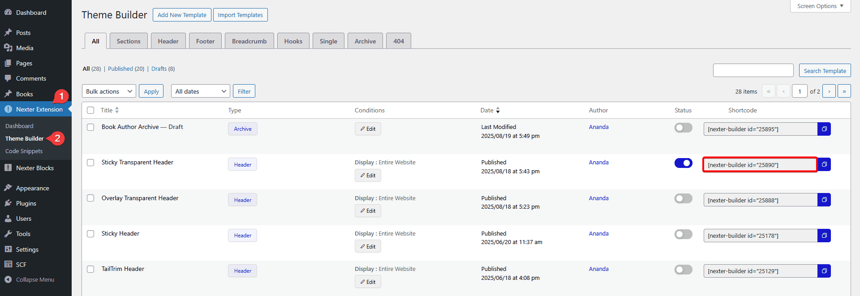
Task: Click the SCF icon in sidebar
Action: coord(8,265)
